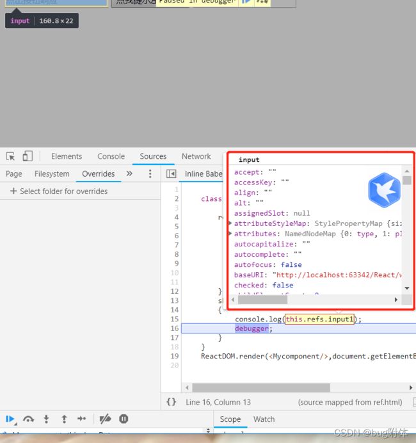This screenshot has height=443, width=416.
Task: Click the ReactDOM.render code line
Action: point(308,357)
